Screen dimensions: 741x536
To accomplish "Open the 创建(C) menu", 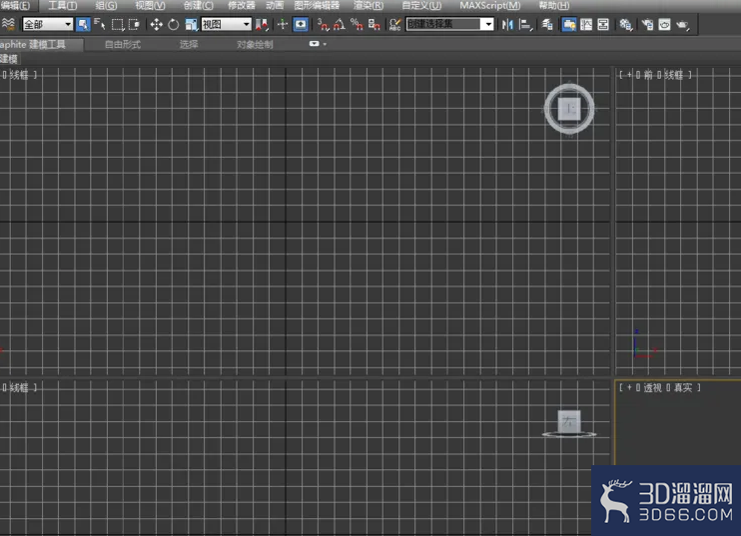I will [x=198, y=6].
